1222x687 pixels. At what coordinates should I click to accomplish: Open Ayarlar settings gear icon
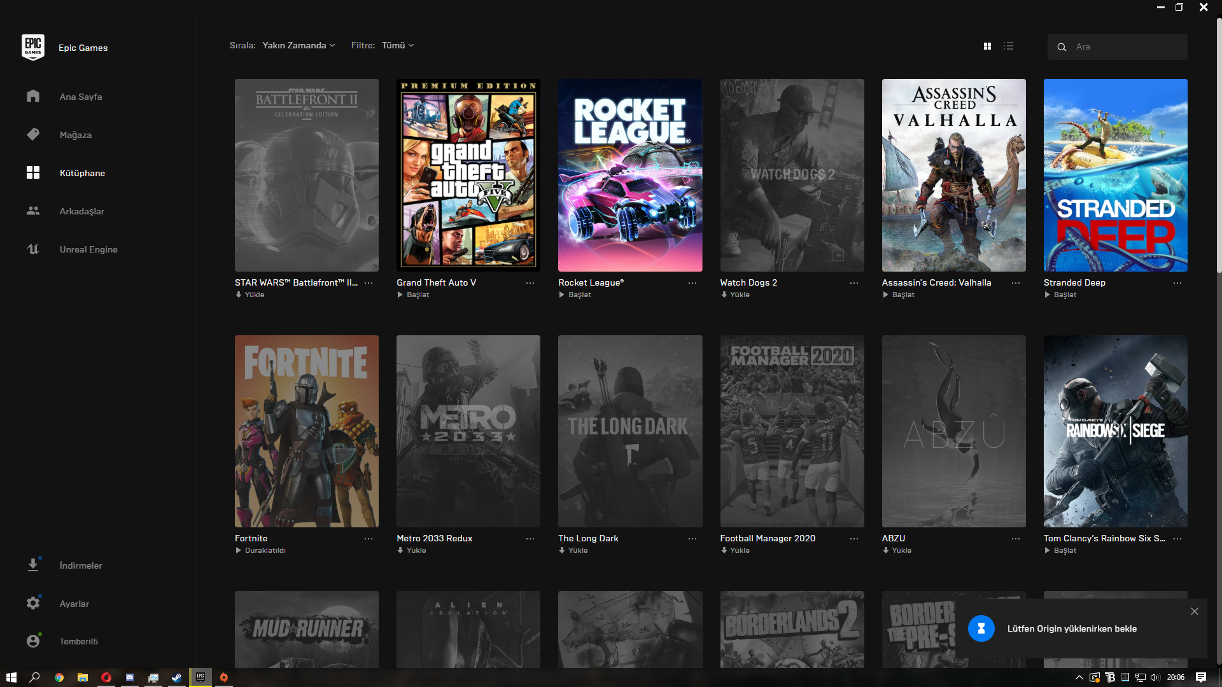(33, 603)
